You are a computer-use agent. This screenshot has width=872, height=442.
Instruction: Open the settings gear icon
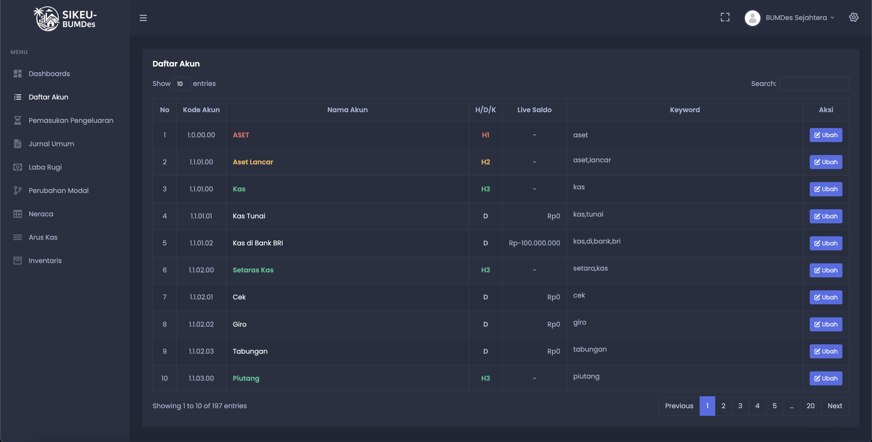[x=853, y=17]
